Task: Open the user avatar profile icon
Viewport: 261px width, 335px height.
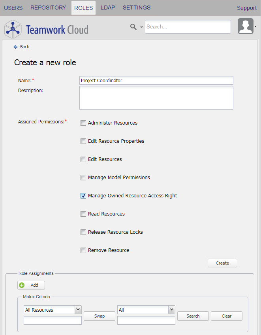Action: pos(245,26)
